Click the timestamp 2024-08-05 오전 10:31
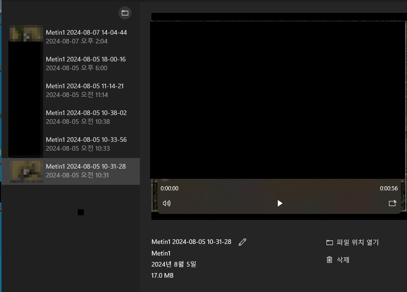Image resolution: width=407 pixels, height=292 pixels. click(x=77, y=175)
